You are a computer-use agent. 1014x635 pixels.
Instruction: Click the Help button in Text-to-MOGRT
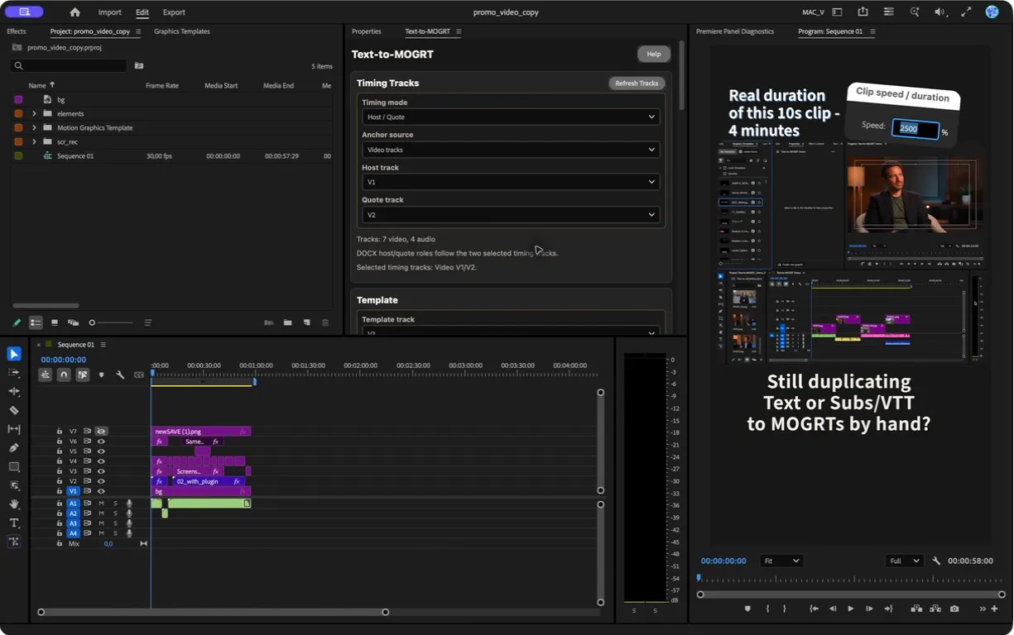coord(654,54)
